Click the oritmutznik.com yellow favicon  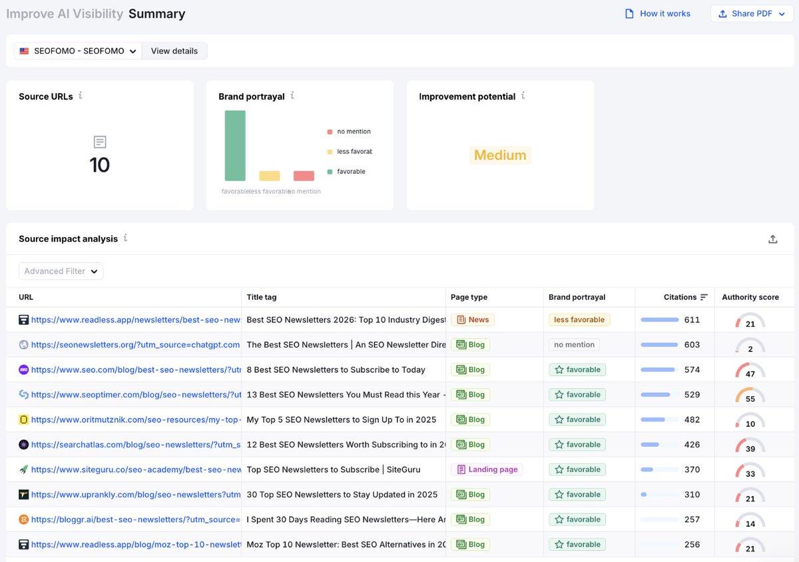[x=23, y=420]
